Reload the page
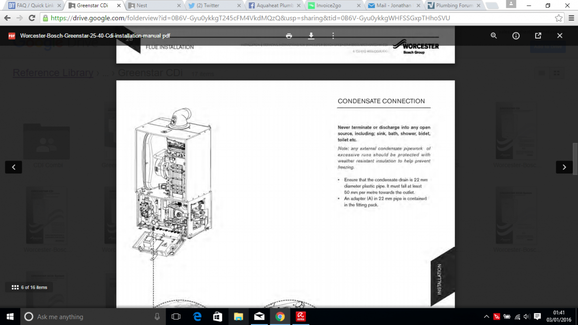 (x=32, y=18)
